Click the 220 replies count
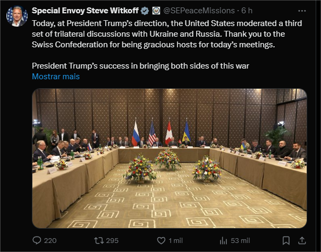The height and width of the screenshot is (252, 321). point(50,240)
